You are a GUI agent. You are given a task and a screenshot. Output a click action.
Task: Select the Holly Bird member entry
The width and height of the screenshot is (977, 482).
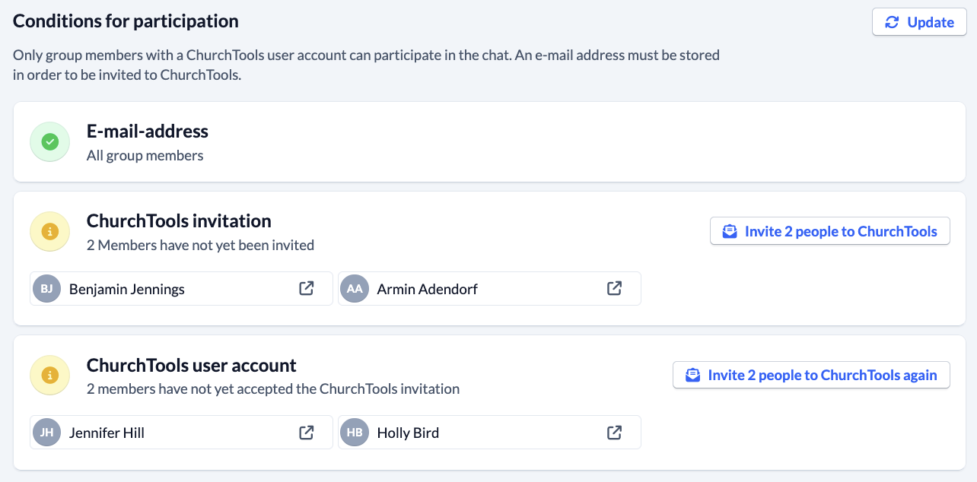pyautogui.click(x=489, y=433)
